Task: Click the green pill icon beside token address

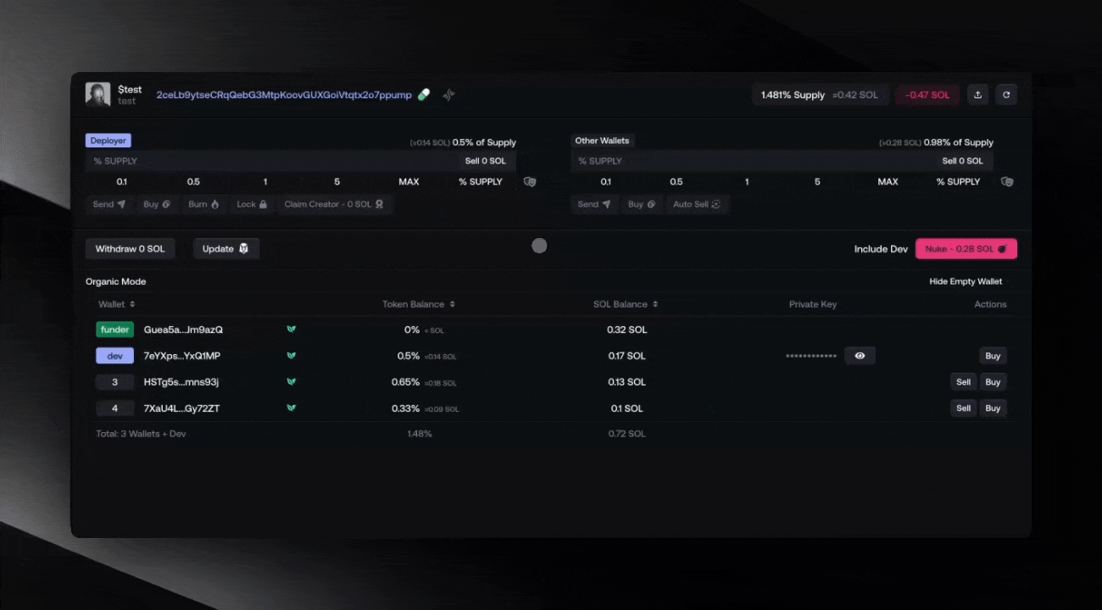Action: tap(424, 95)
